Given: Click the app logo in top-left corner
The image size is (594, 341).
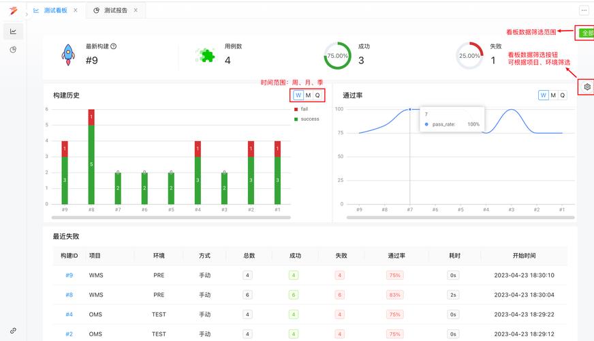Looking at the screenshot, I should tap(13, 11).
